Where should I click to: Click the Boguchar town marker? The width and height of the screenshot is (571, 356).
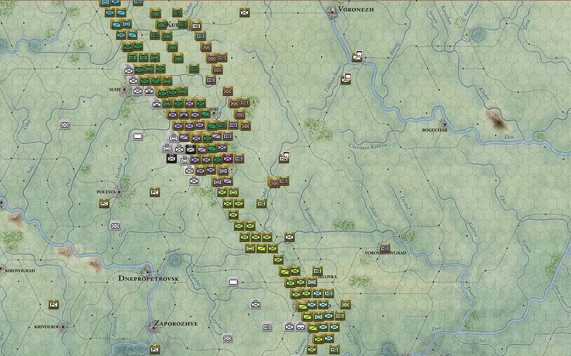(443, 124)
